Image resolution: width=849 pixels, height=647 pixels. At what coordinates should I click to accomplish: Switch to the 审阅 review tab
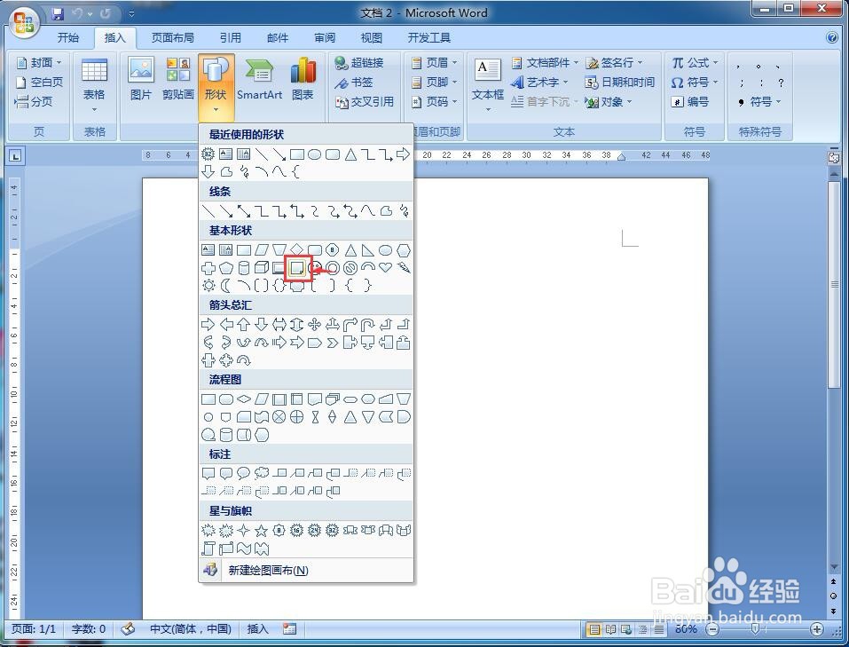pyautogui.click(x=325, y=37)
